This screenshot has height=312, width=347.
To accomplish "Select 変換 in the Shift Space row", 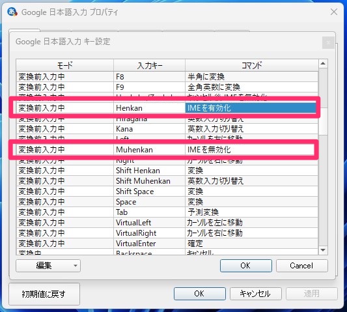I will coord(251,191).
